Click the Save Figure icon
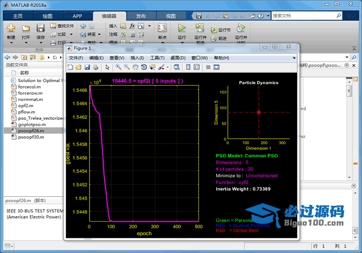 click(87, 67)
